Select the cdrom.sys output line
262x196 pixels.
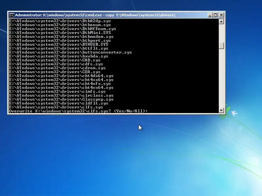click(57, 68)
